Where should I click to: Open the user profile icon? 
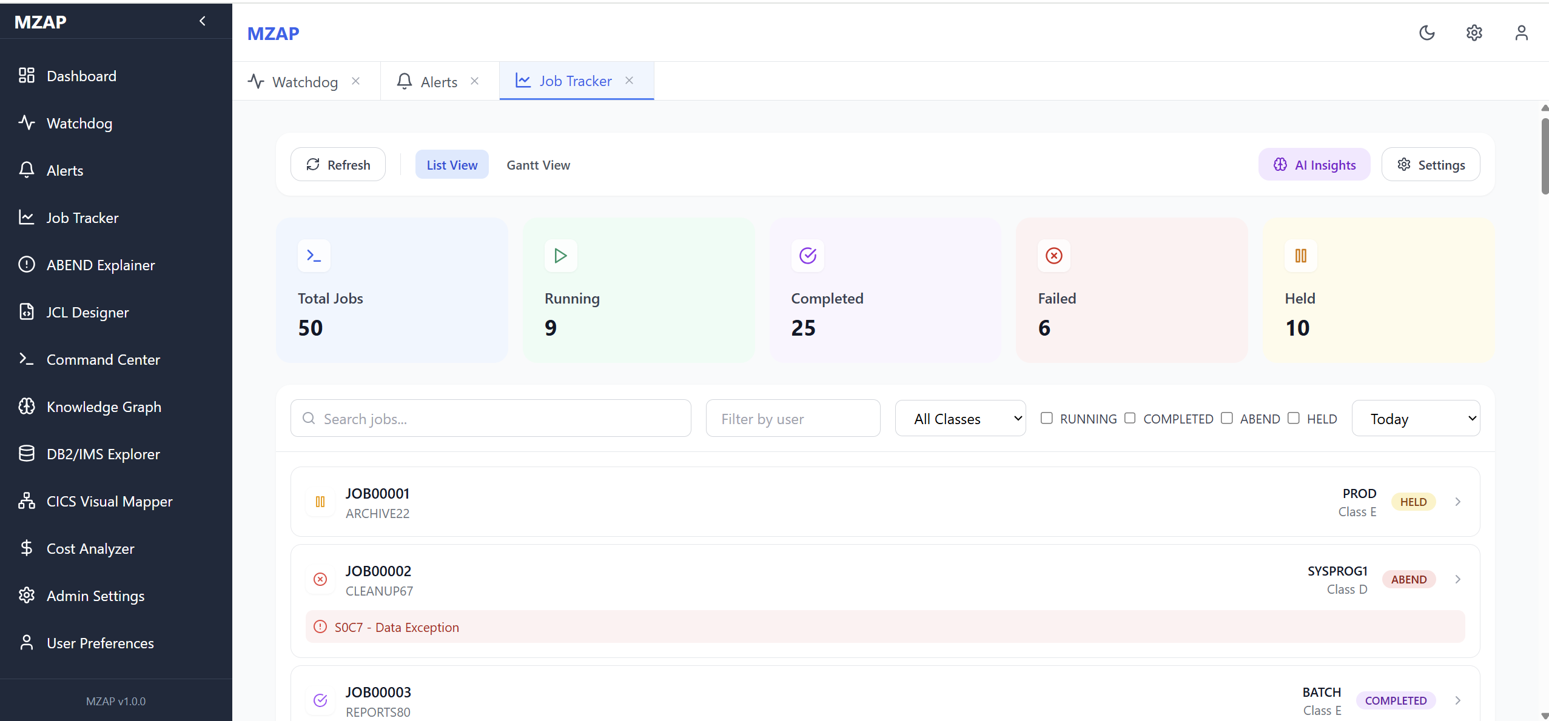[1521, 33]
